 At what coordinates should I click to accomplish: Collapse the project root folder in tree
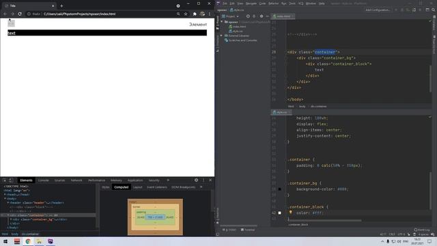click(x=222, y=22)
